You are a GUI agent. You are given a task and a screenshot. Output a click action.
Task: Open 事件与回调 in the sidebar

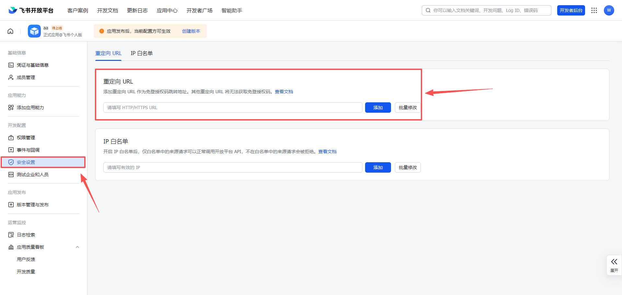[x=28, y=150]
